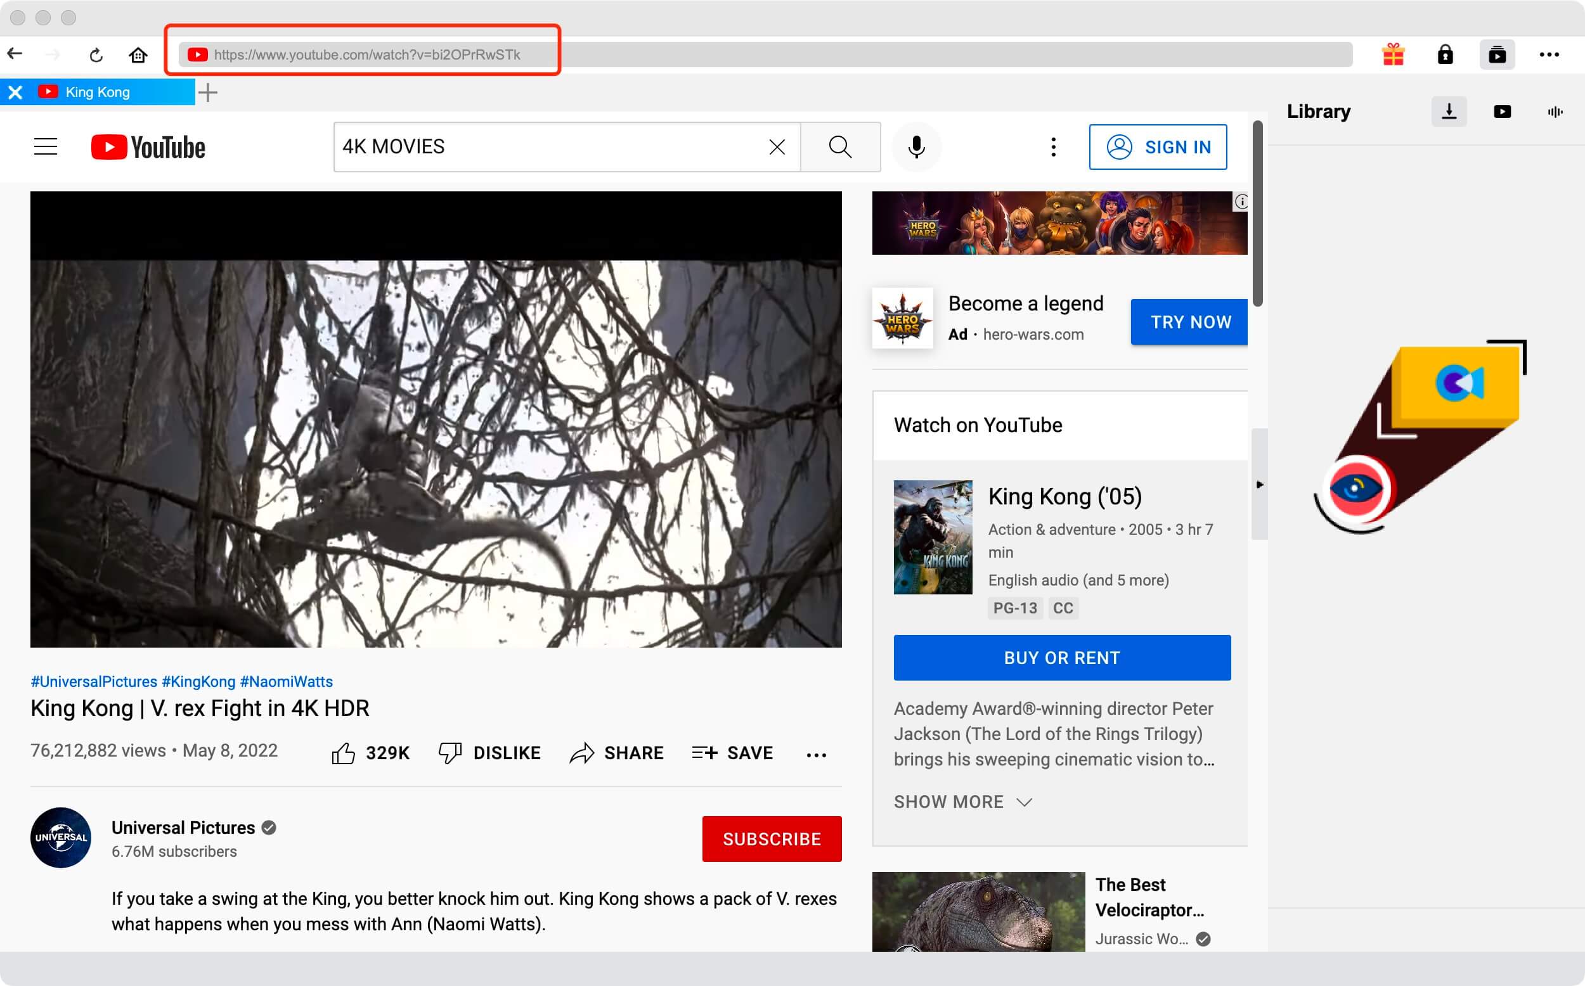1585x986 pixels.
Task: Open the audio waveform downloads icon
Action: click(x=1555, y=112)
